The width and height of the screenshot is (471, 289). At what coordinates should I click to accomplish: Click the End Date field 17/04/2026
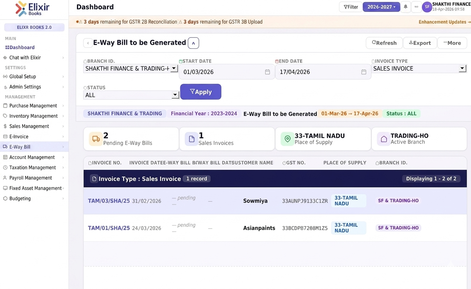click(323, 72)
